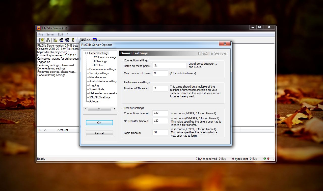The height and width of the screenshot is (191, 323).
Task: Click the FileZilla Server title bar icon
Action: [x=39, y=28]
